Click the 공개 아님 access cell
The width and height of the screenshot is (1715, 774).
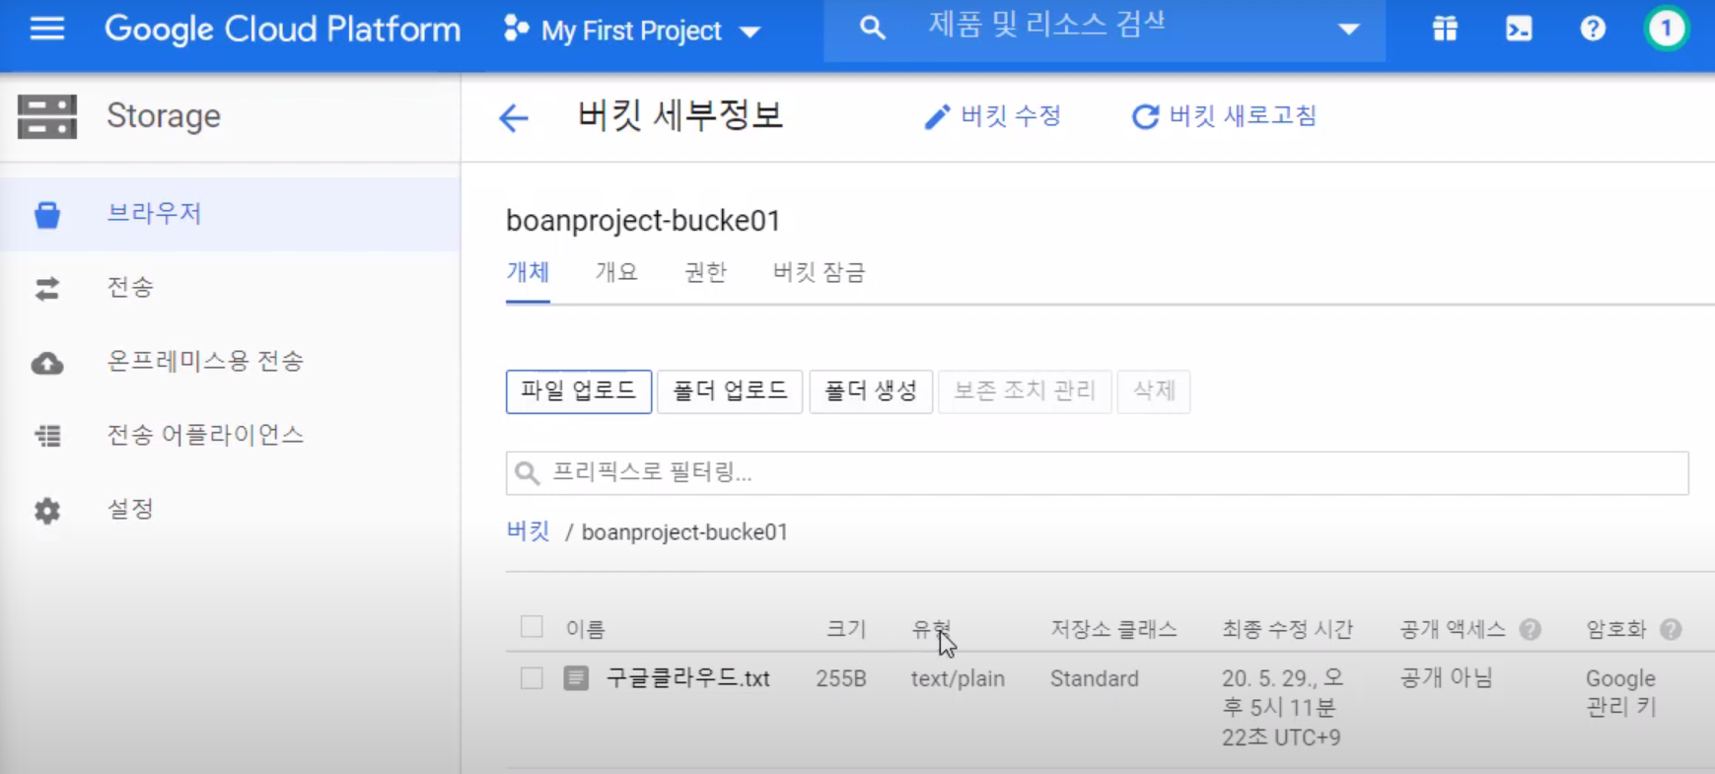click(1446, 678)
